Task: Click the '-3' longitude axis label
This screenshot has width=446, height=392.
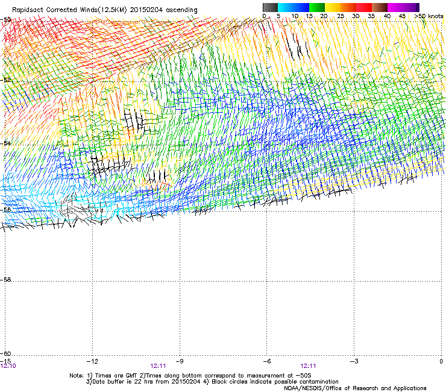Action: pos(354,361)
